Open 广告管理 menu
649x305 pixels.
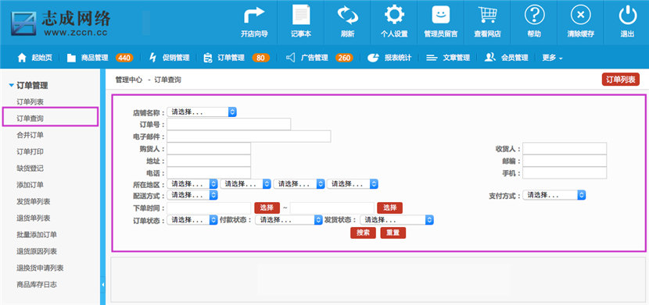[307, 58]
